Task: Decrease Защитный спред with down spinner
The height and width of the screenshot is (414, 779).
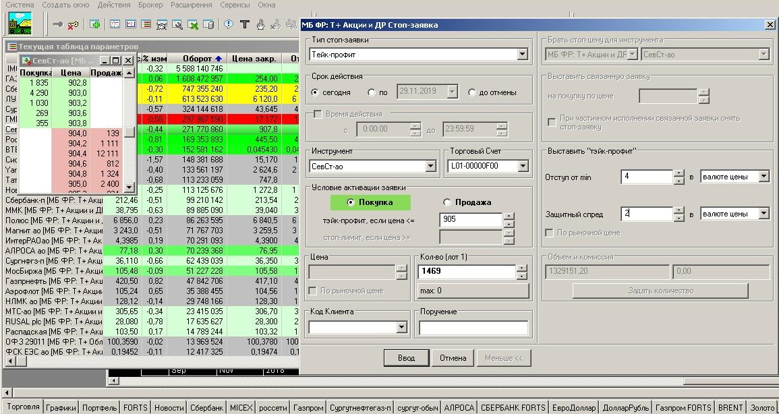Action: [679, 218]
